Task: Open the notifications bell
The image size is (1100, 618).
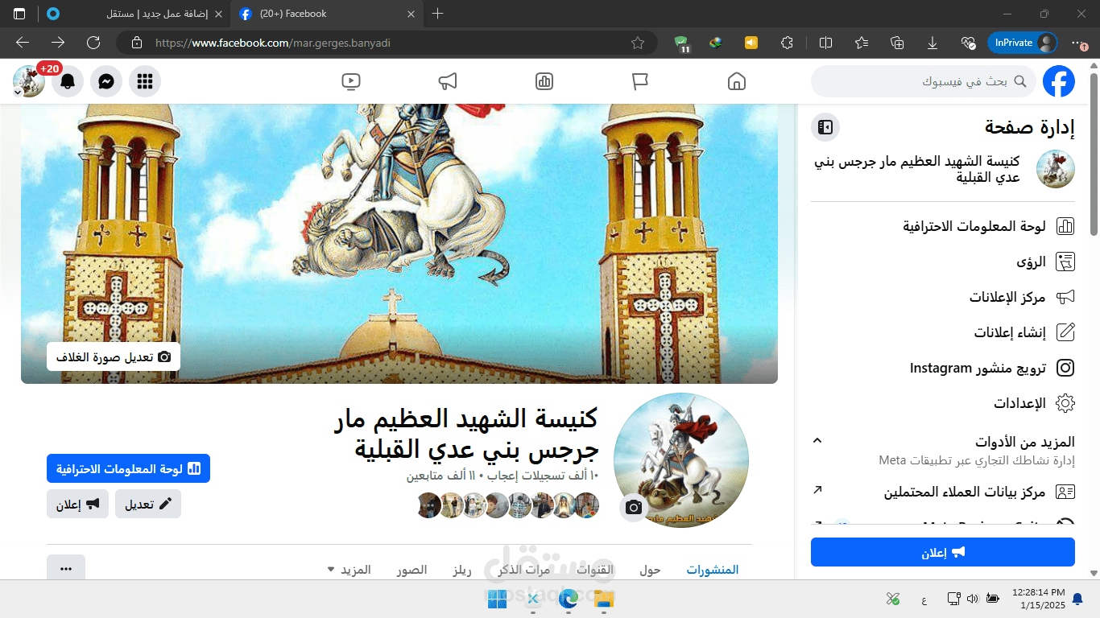Action: 68,81
